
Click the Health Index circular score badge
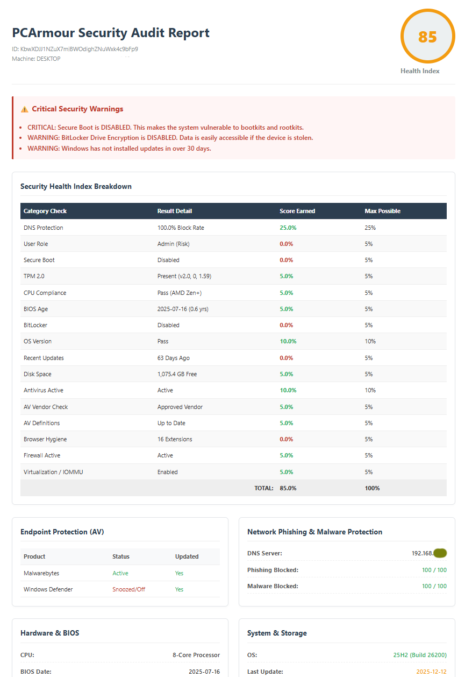427,36
